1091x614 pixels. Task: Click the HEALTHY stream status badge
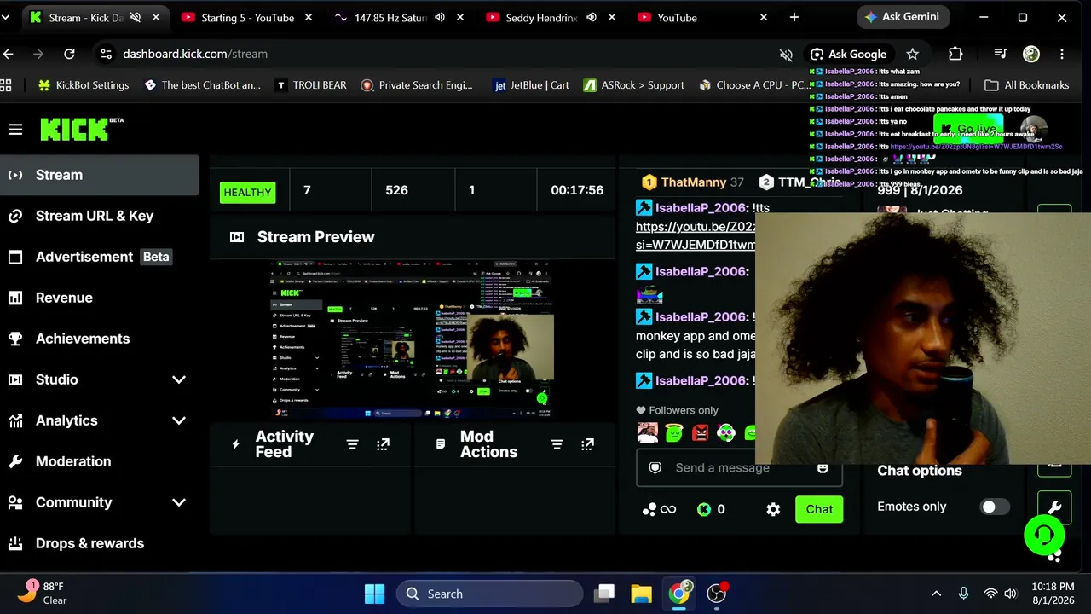247,193
